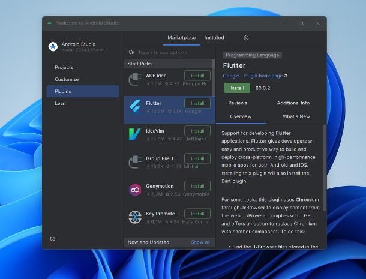Select Plugins in the sidebar

[x=83, y=91]
